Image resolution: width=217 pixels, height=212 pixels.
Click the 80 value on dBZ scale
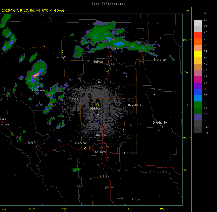[205, 20]
